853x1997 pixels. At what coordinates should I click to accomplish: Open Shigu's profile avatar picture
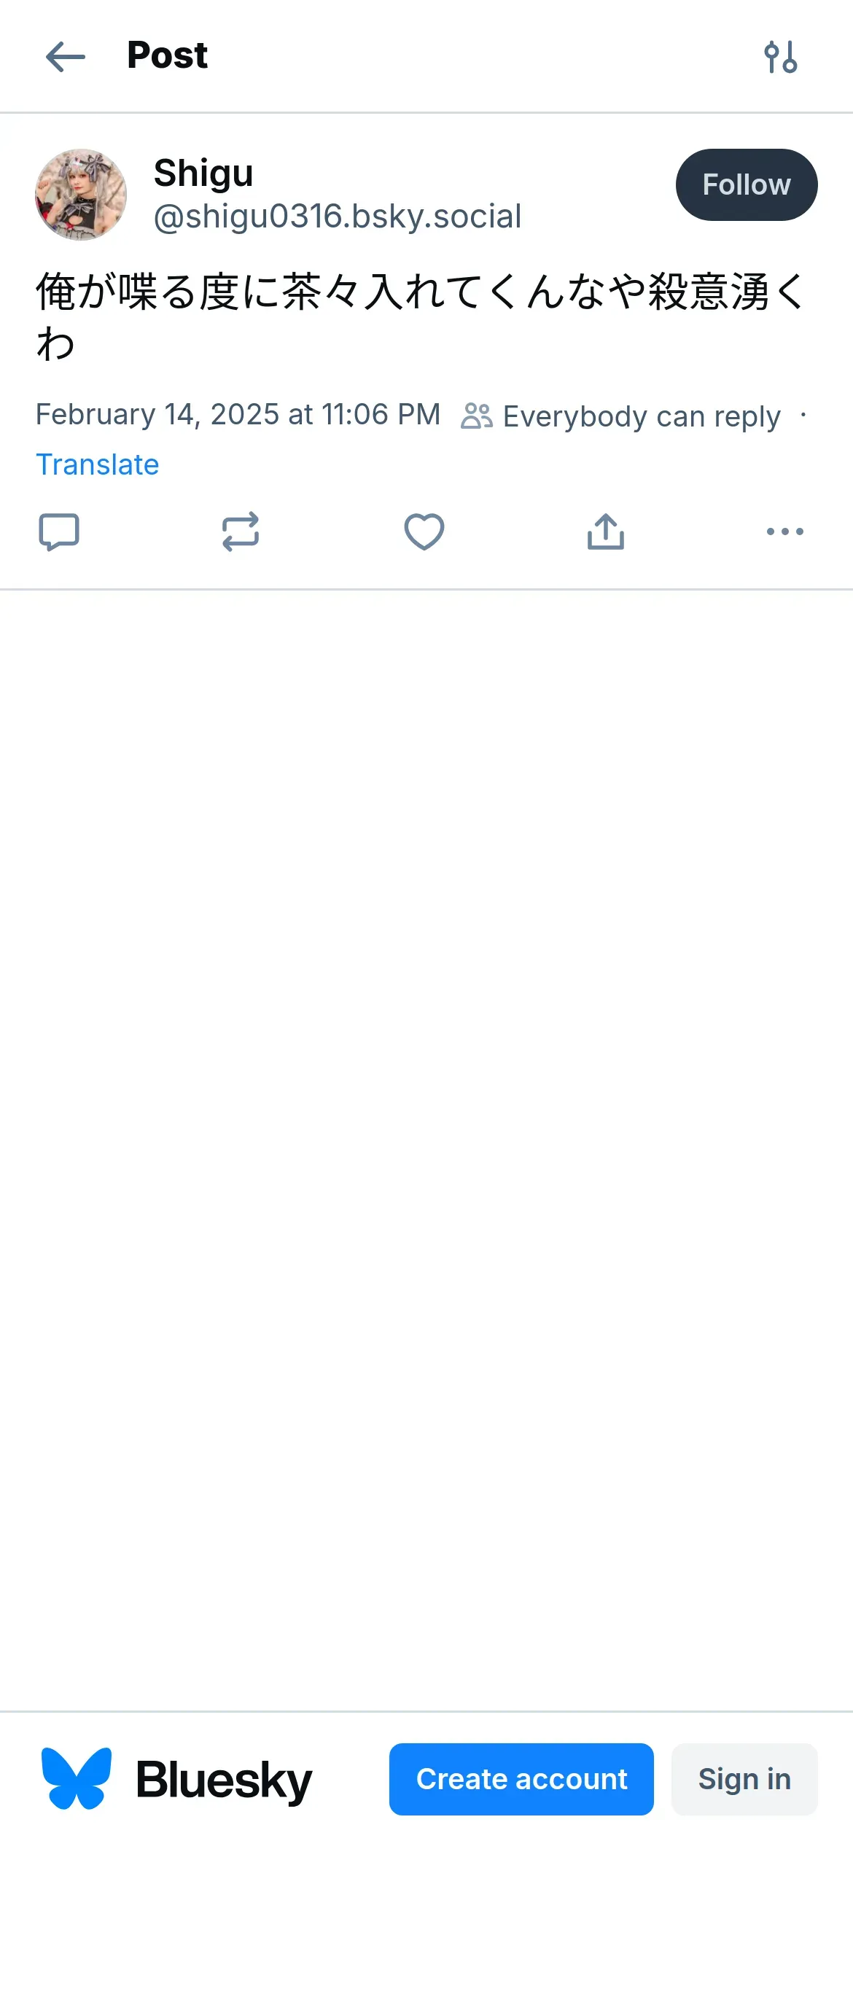point(81,195)
